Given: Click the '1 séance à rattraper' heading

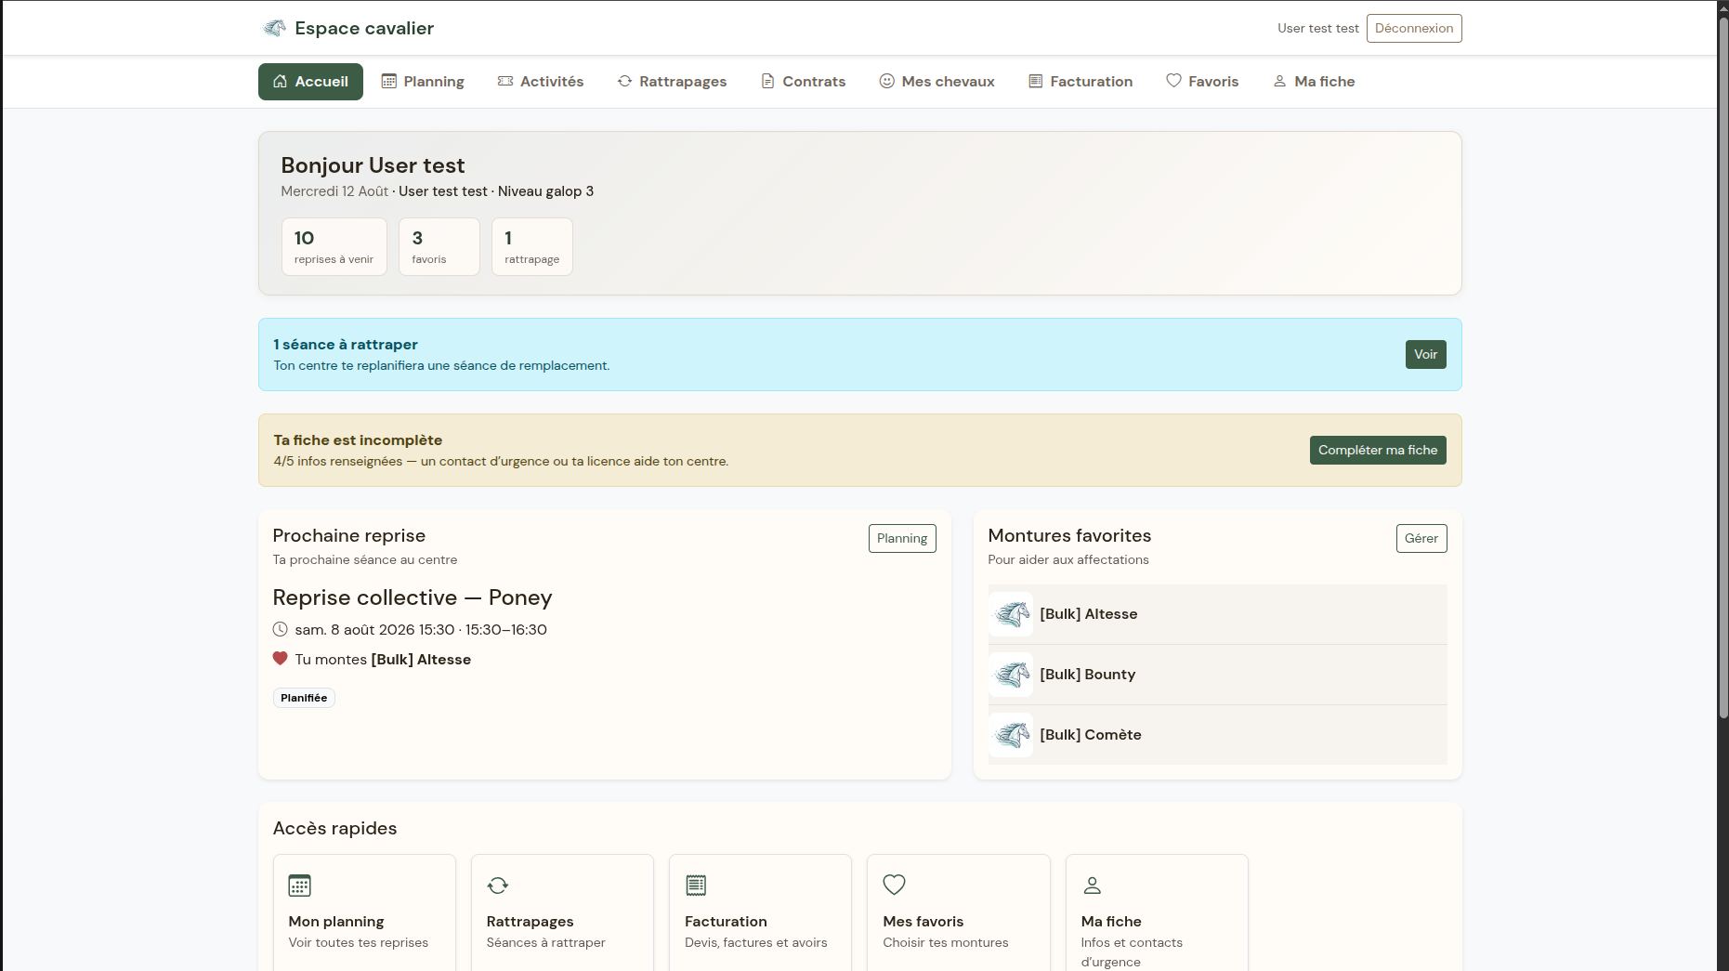Looking at the screenshot, I should (346, 345).
